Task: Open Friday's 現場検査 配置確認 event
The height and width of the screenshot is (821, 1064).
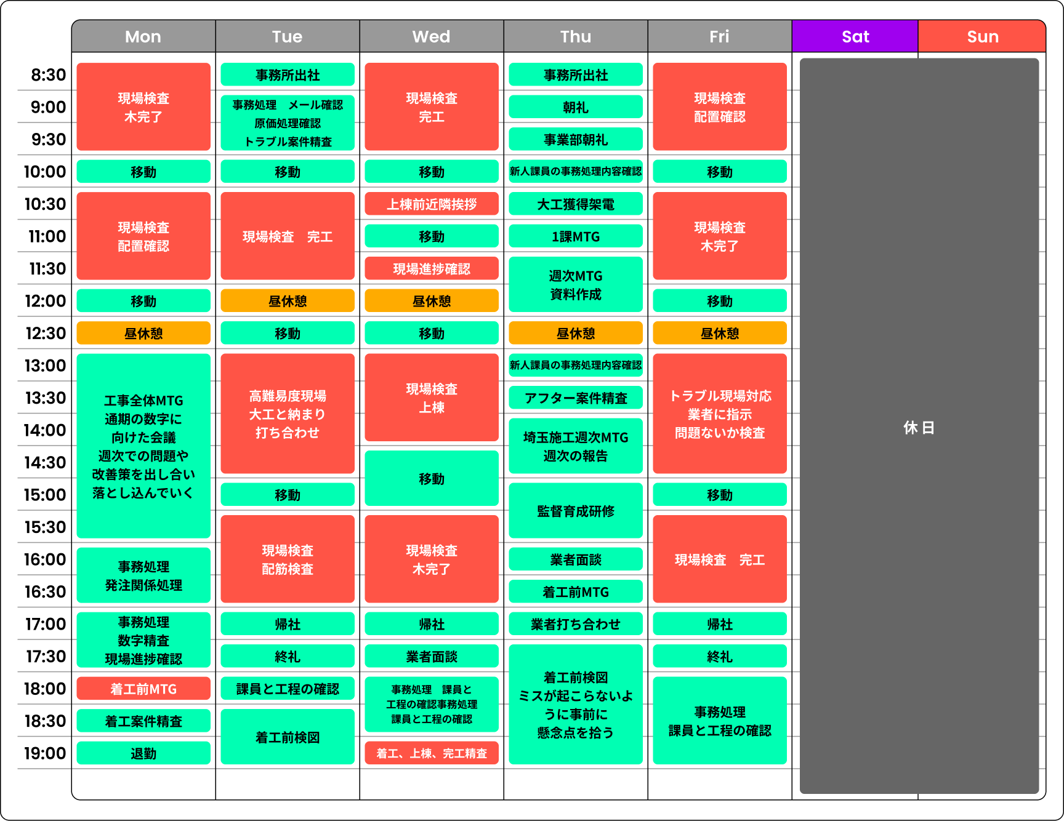Action: [720, 106]
